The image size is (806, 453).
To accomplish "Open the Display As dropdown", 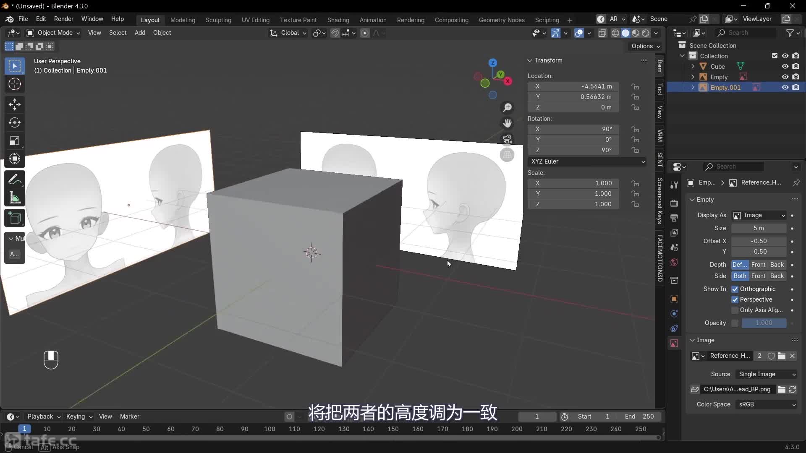I will (759, 215).
